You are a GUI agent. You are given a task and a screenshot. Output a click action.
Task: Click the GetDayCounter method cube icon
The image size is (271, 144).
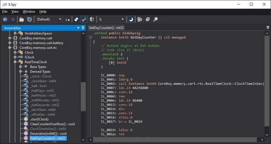26,138
